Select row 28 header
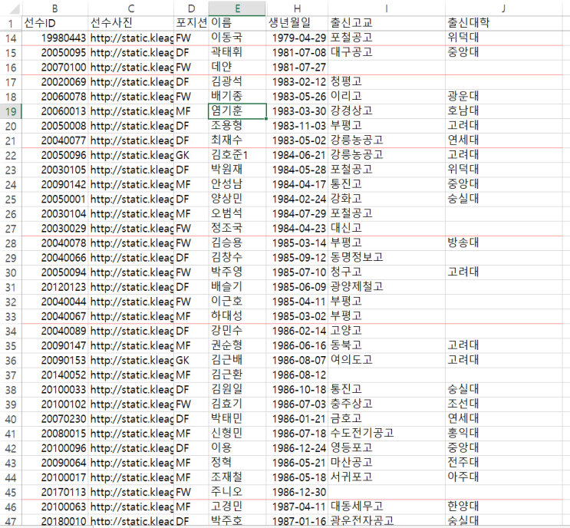The image size is (570, 528). 11,243
